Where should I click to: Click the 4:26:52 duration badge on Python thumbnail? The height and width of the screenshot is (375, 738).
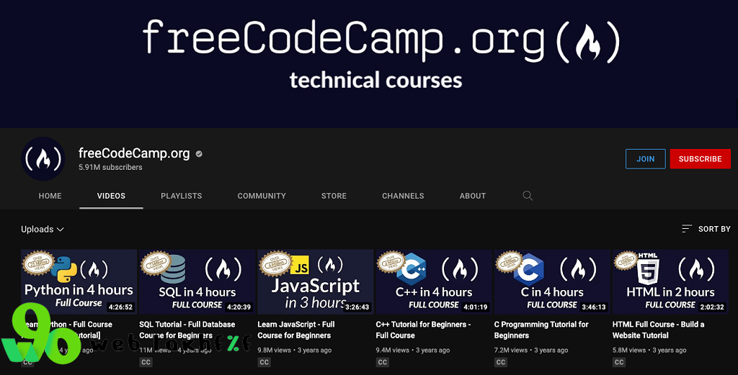[121, 307]
